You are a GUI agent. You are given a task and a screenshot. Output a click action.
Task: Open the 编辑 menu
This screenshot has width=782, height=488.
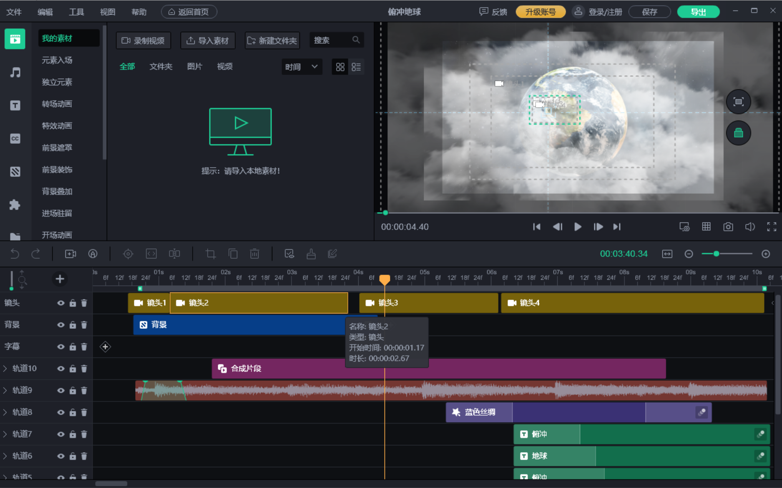(x=45, y=12)
